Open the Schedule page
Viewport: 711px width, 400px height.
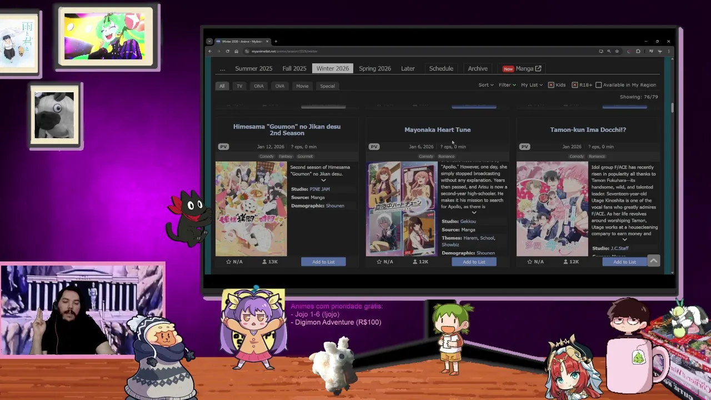coord(441,68)
